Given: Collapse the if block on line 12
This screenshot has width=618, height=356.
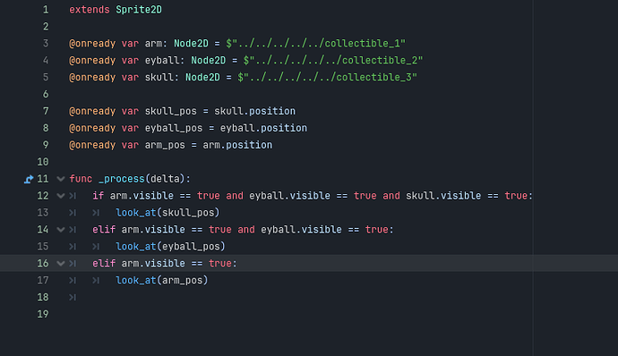Looking at the screenshot, I should coord(61,196).
